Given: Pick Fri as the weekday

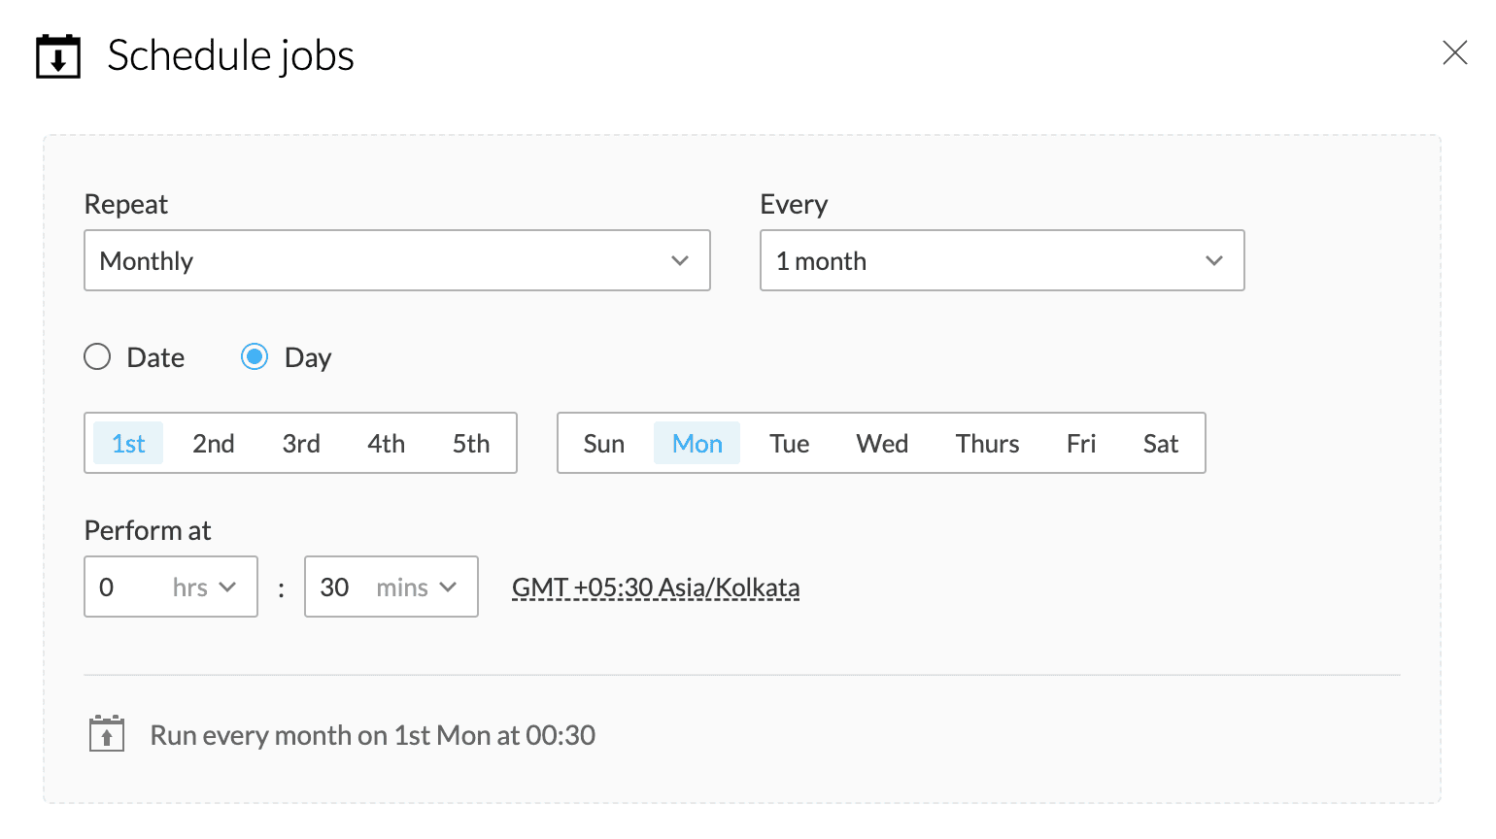Looking at the screenshot, I should [1080, 444].
